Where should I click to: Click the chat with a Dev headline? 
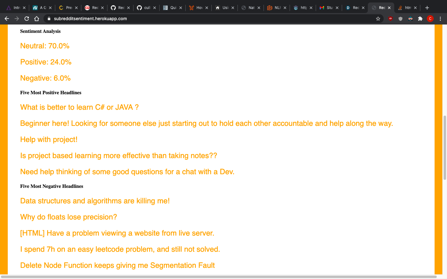click(127, 172)
